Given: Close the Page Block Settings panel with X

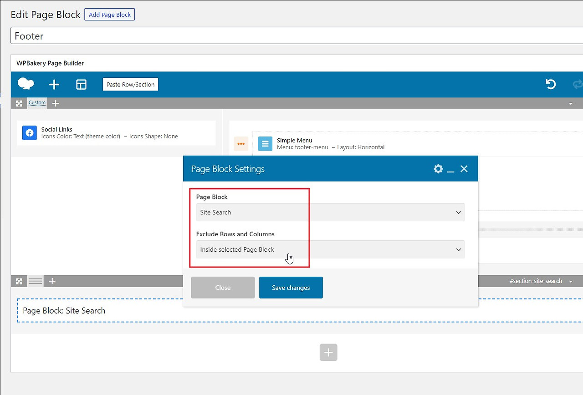Looking at the screenshot, I should point(464,169).
